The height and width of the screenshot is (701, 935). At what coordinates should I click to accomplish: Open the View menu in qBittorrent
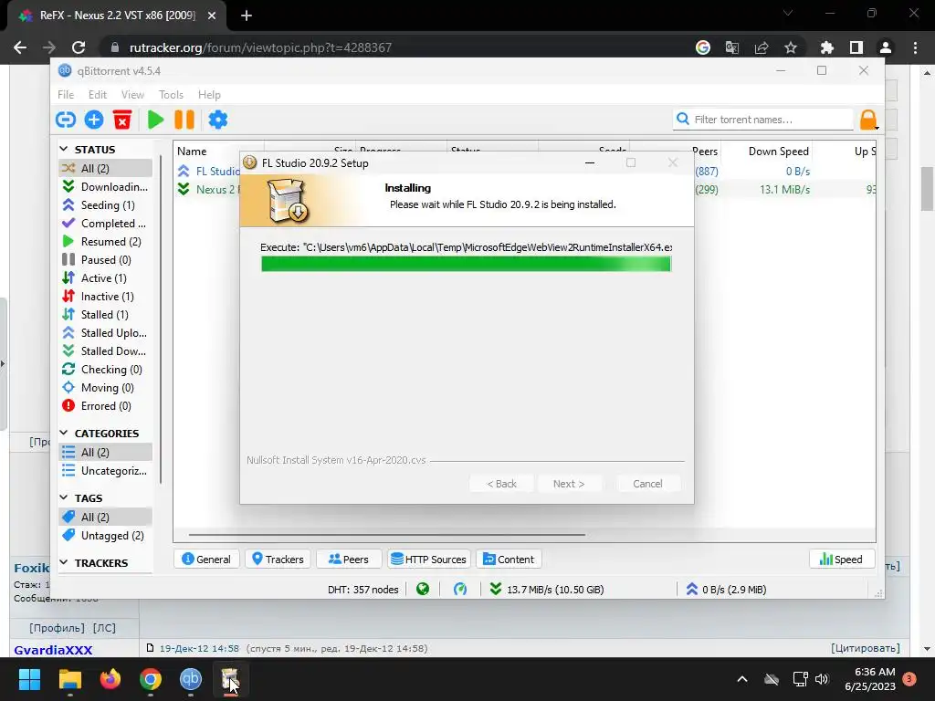132,95
